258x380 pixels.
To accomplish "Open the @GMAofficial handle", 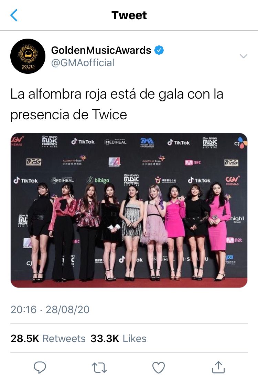I will tap(83, 63).
